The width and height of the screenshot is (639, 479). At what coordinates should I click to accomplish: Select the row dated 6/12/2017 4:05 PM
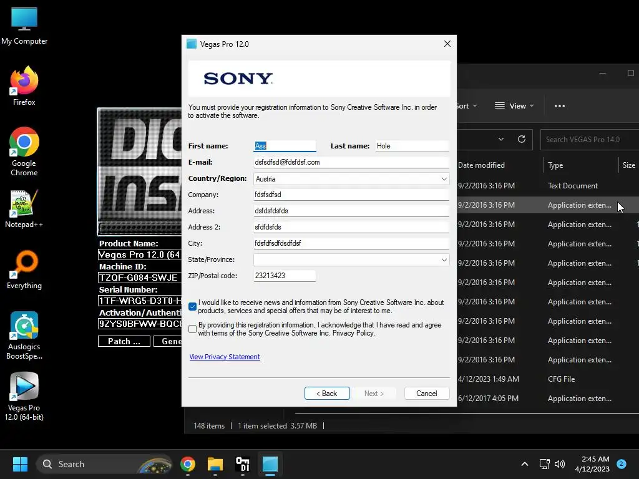point(548,399)
